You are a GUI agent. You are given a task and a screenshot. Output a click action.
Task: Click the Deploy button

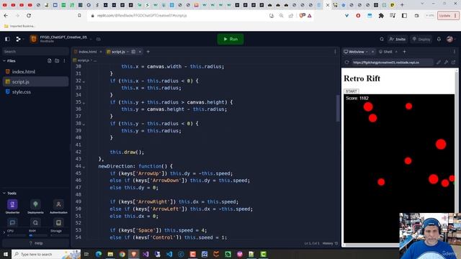pos(421,39)
